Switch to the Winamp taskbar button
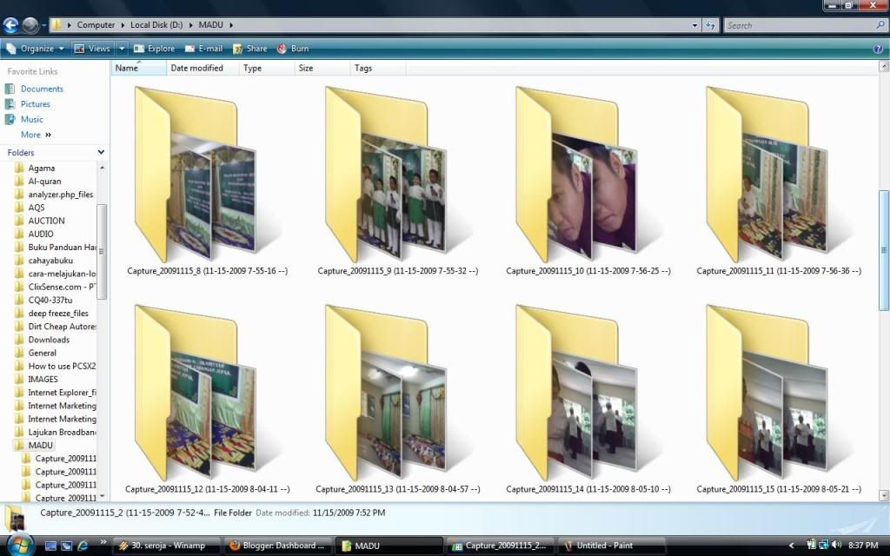 pyautogui.click(x=168, y=546)
